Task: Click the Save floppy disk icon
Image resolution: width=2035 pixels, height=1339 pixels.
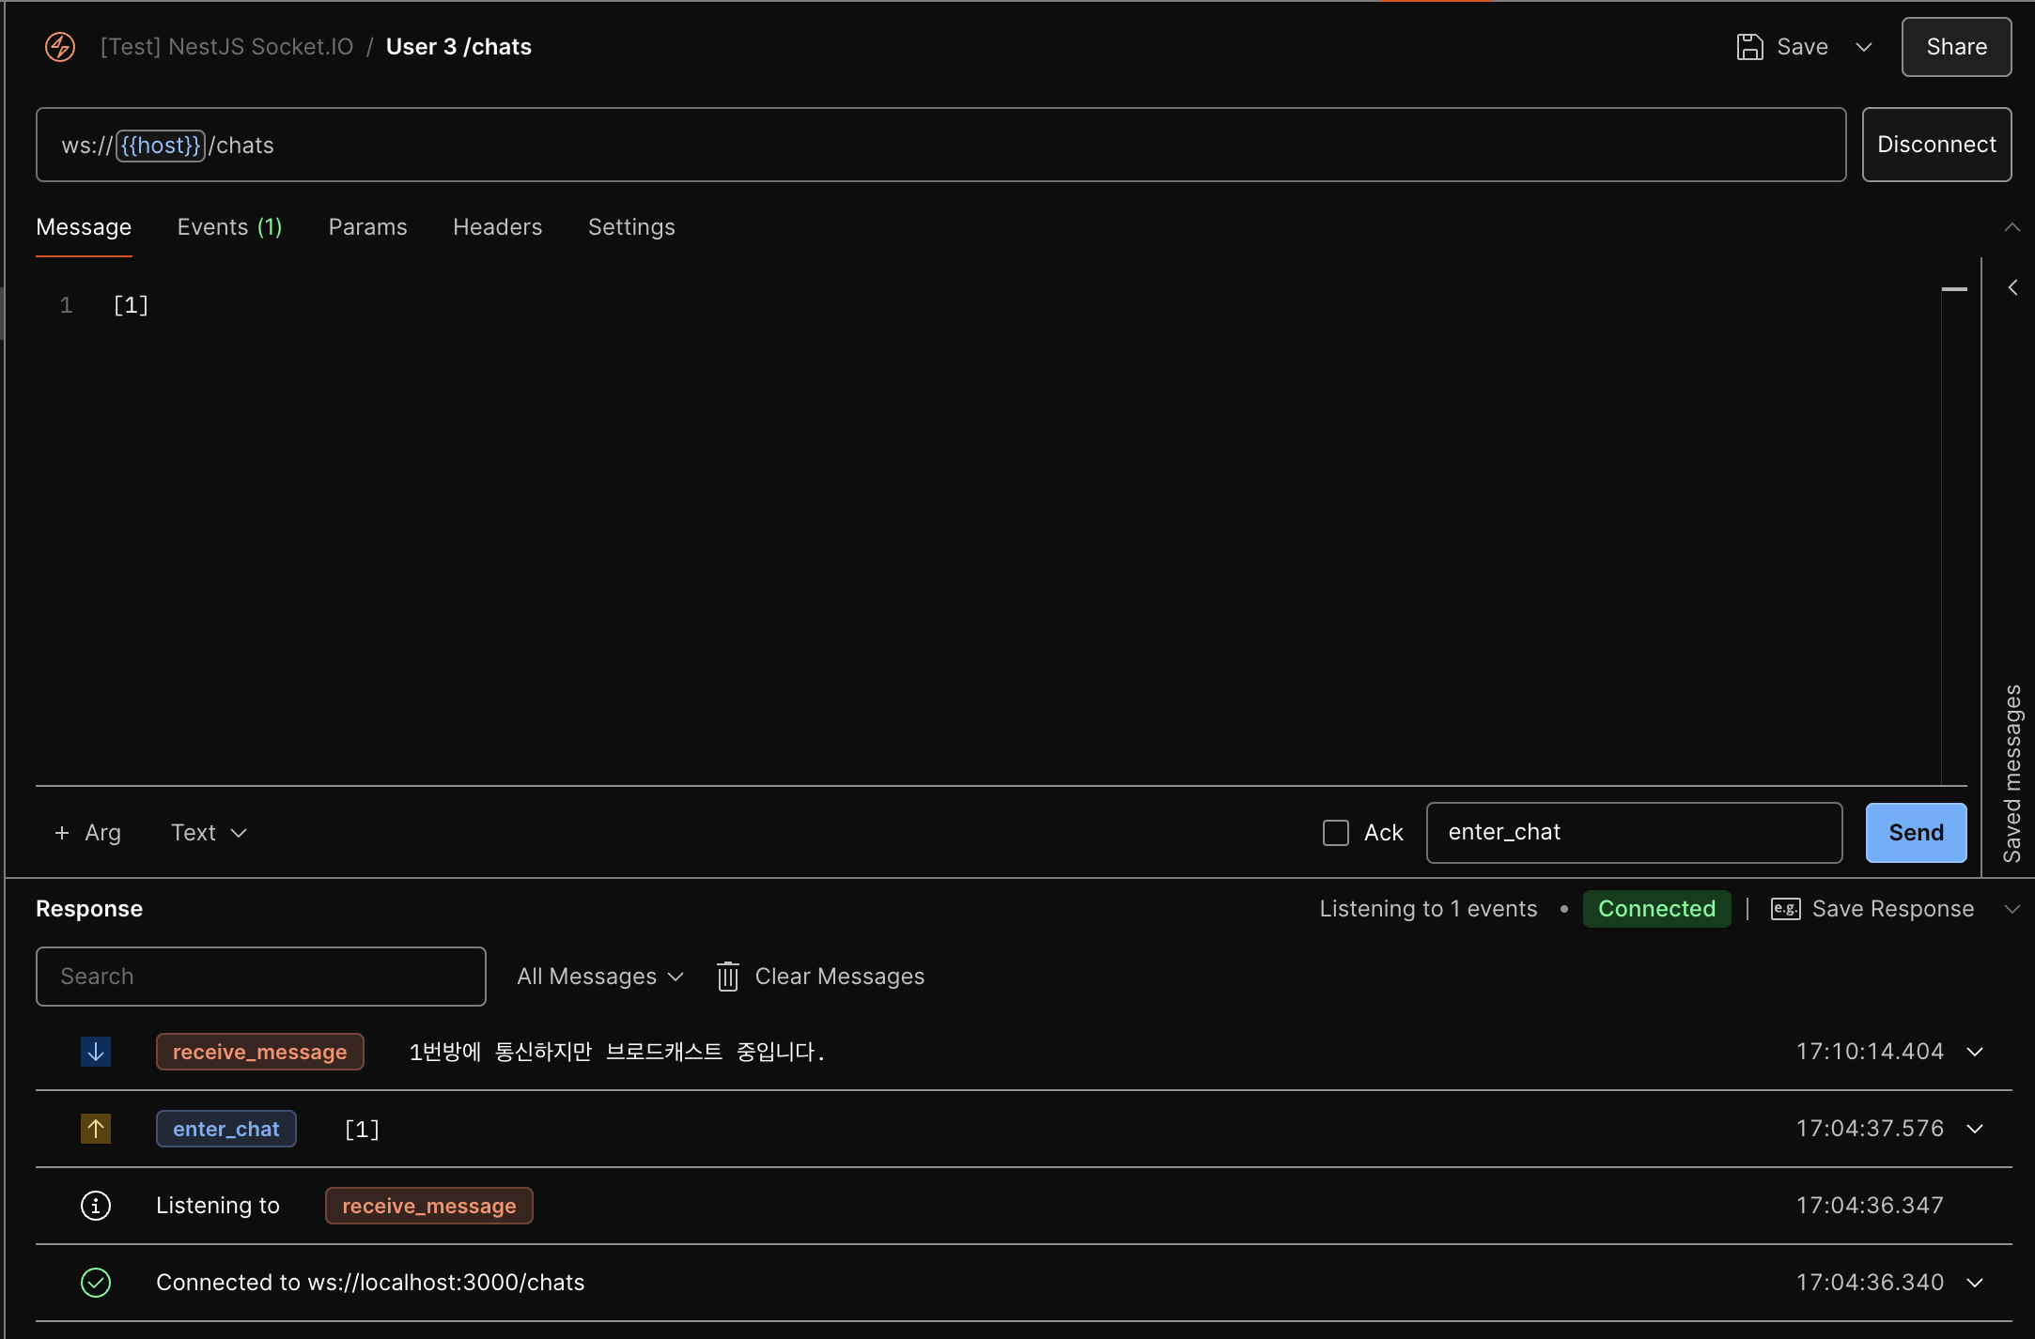Action: [x=1749, y=47]
